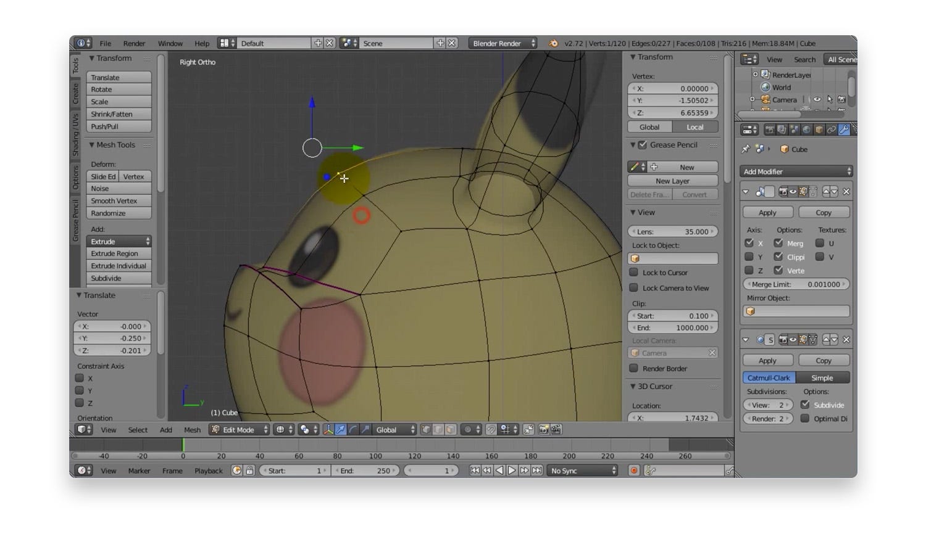The width and height of the screenshot is (926, 547).
Task: Enable the Render Border checkbox
Action: coord(633,368)
